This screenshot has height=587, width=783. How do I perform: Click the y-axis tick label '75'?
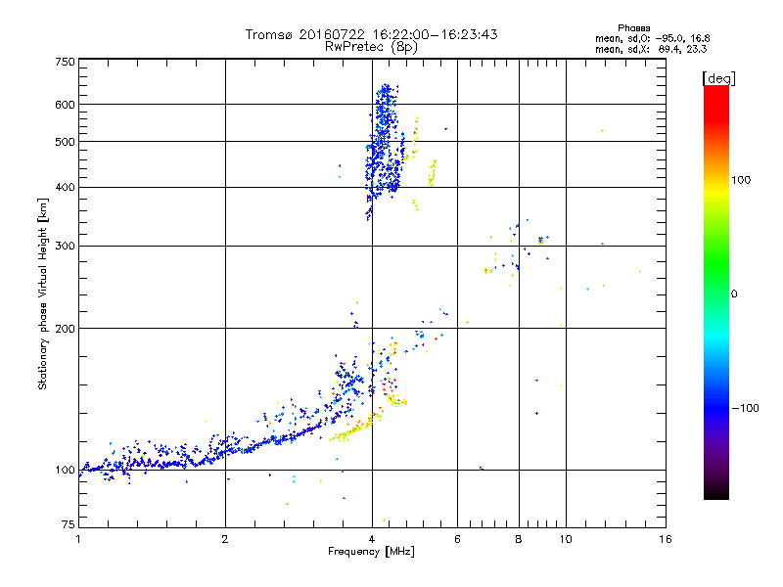point(69,524)
